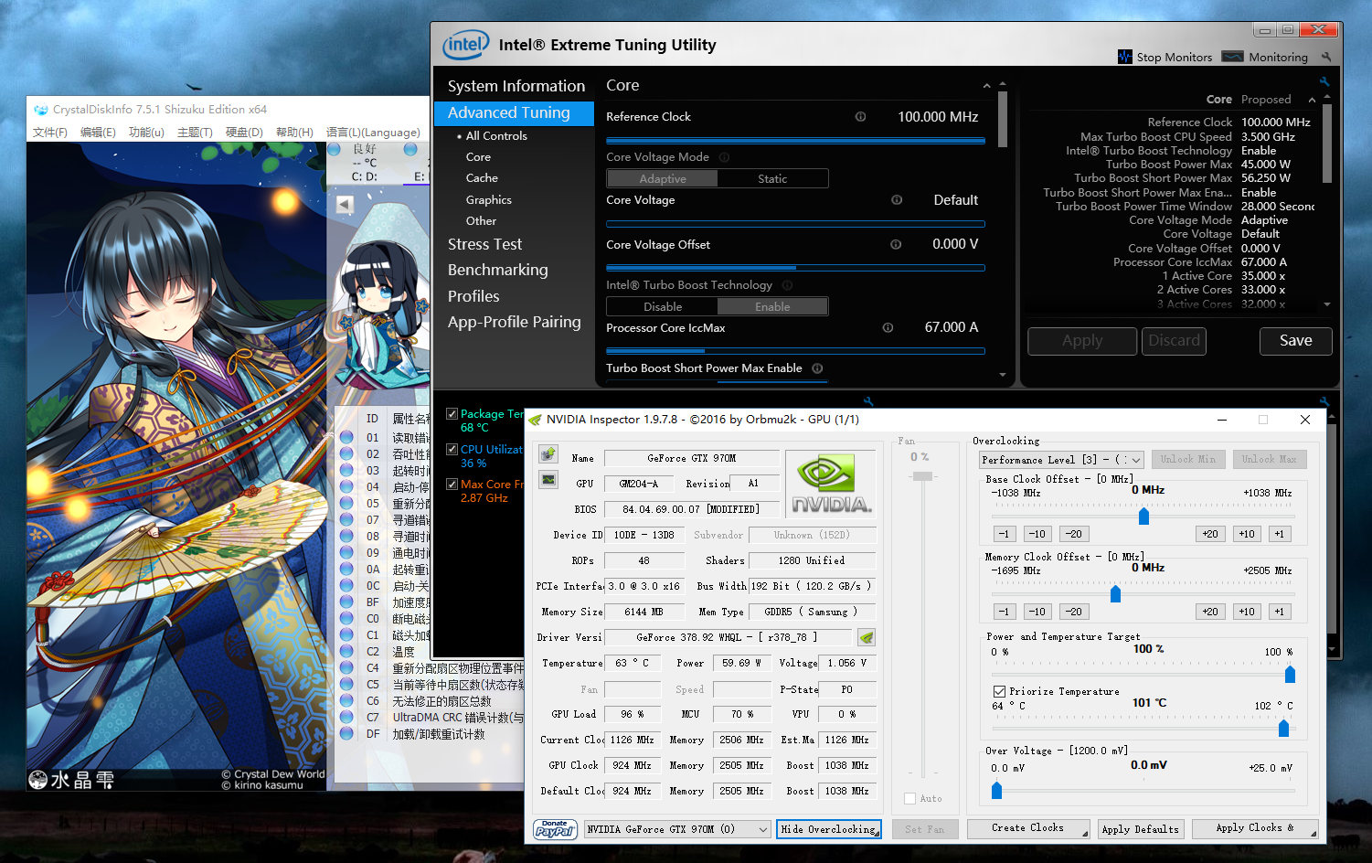Screen dimensions: 1372x863
Task: Click the CrystalDiskInfo left arrow disk icon
Action: coord(345,205)
